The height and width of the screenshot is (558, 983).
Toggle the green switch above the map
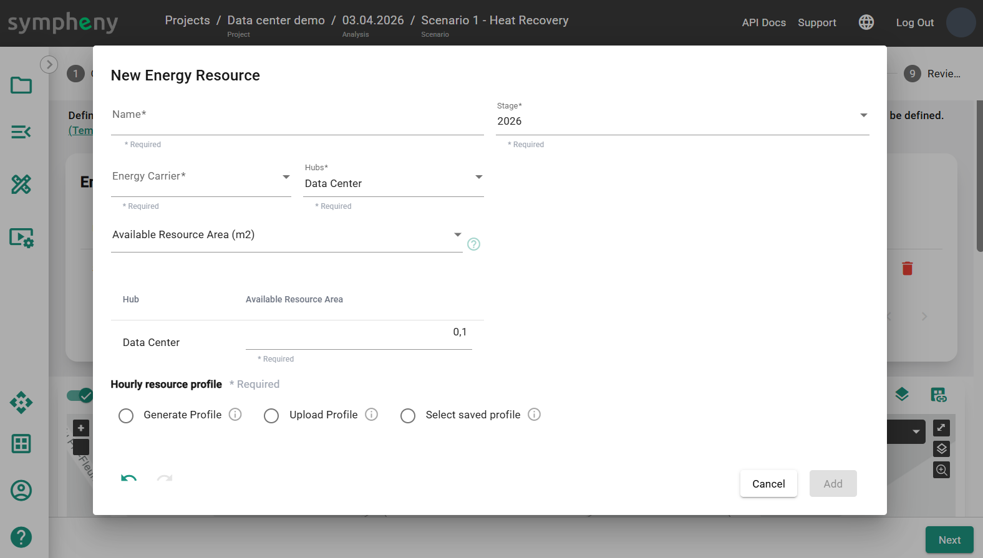click(x=80, y=395)
